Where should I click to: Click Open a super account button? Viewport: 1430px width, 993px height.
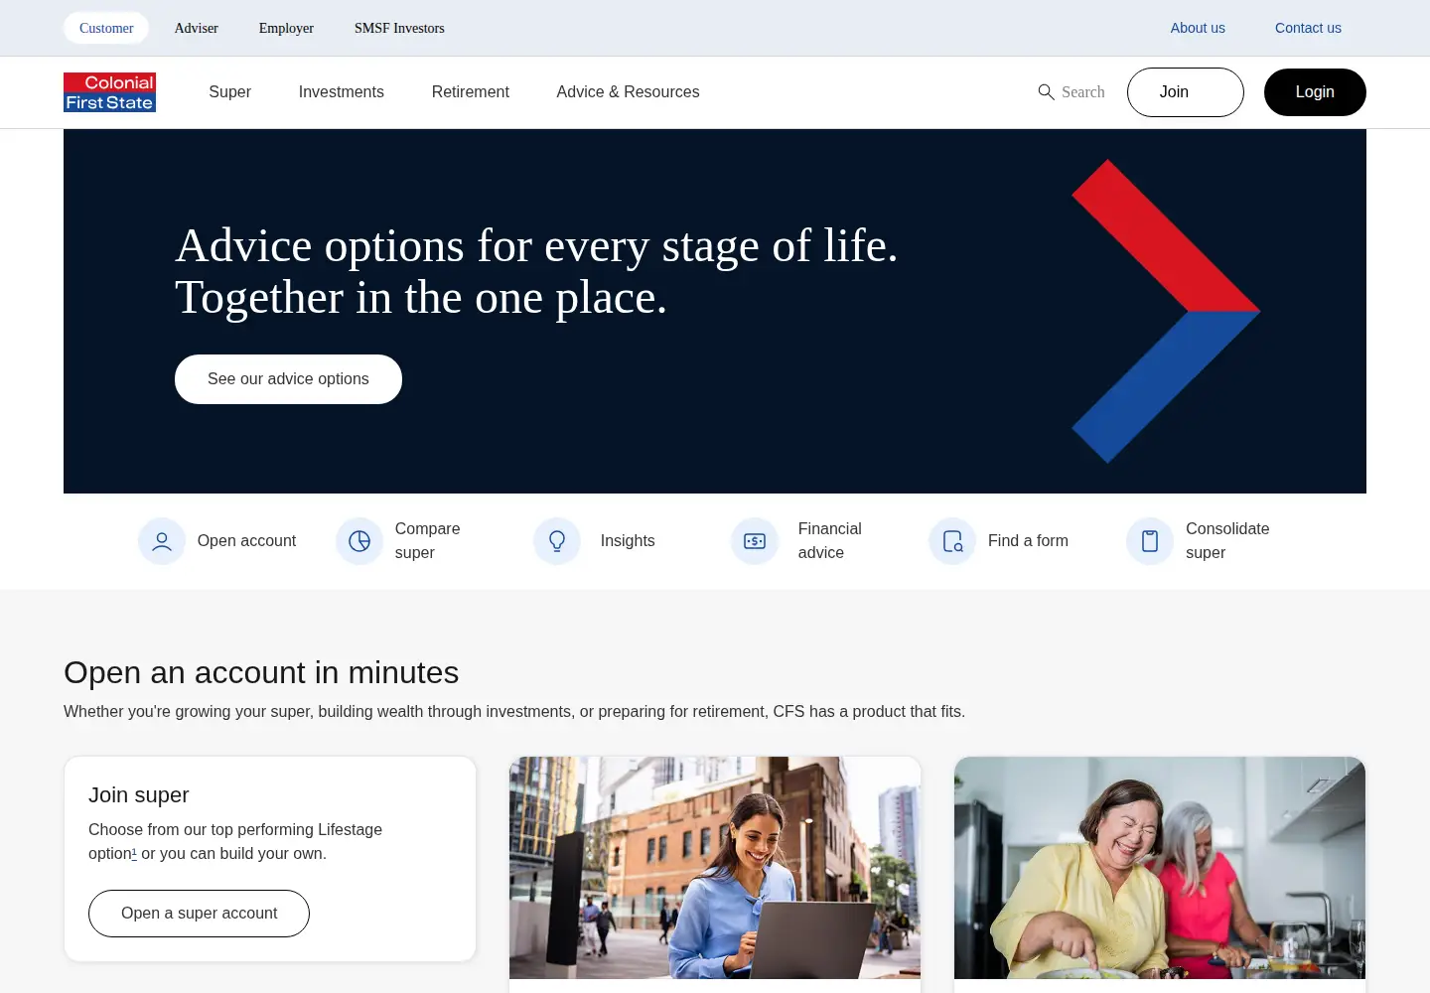199,914
